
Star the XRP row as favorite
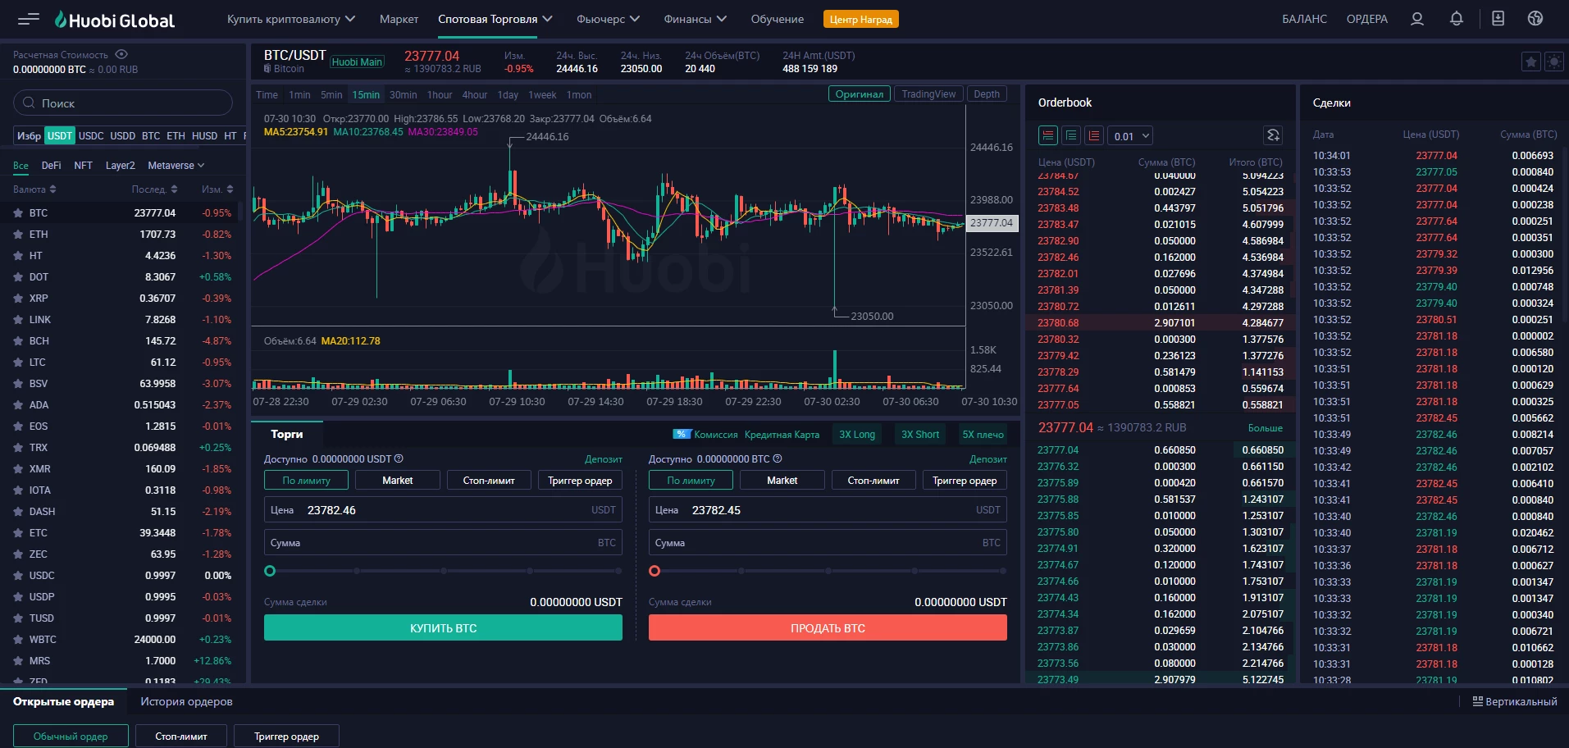18,299
